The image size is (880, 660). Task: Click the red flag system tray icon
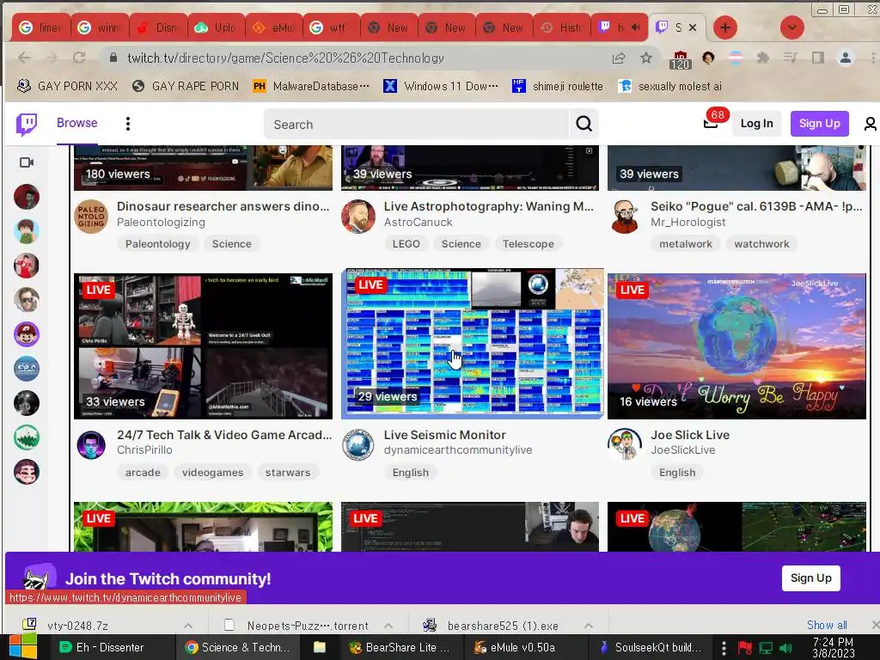[x=745, y=648]
